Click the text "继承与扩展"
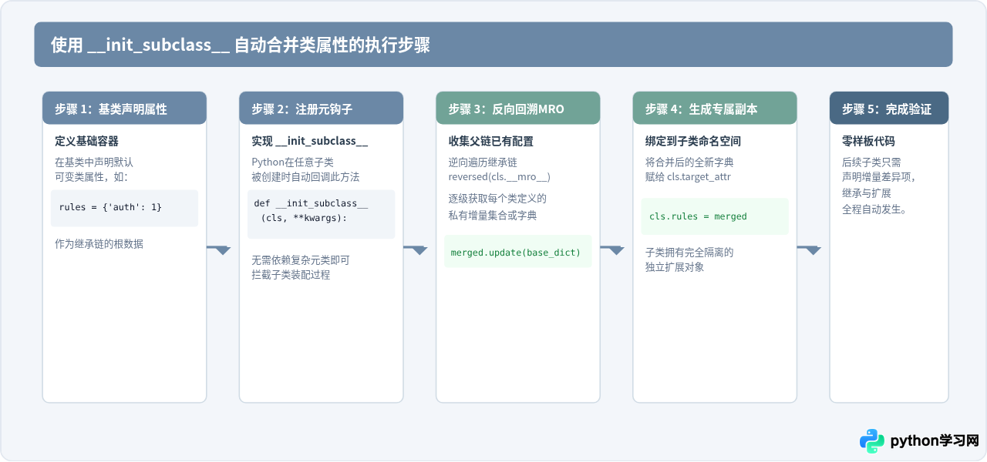 click(866, 192)
